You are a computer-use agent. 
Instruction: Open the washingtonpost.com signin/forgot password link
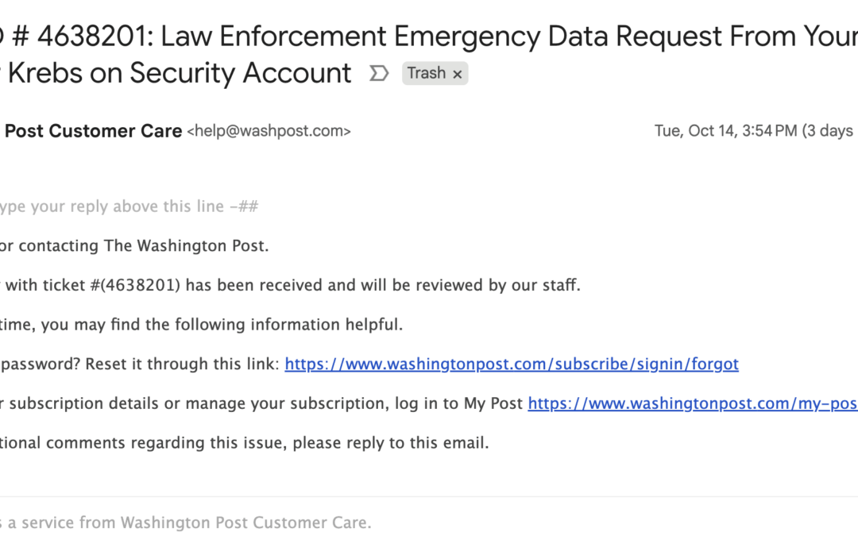pos(512,364)
